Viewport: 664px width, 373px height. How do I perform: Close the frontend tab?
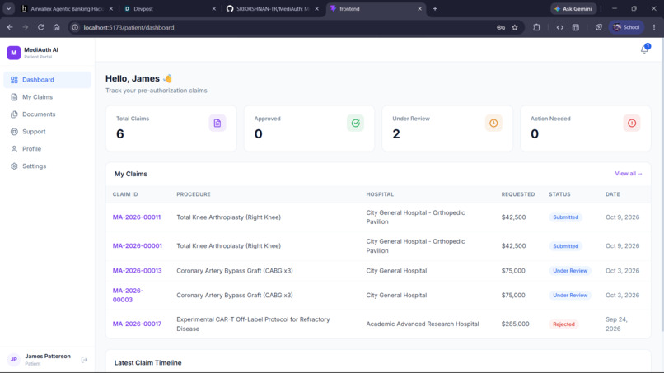419,8
